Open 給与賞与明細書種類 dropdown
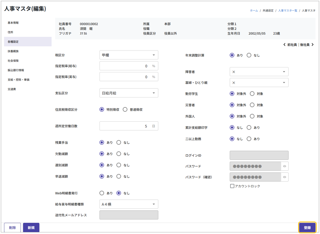320x234 pixels. [x=153, y=204]
